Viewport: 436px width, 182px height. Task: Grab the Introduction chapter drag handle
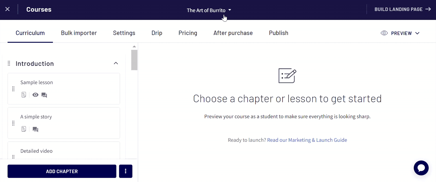tap(9, 63)
